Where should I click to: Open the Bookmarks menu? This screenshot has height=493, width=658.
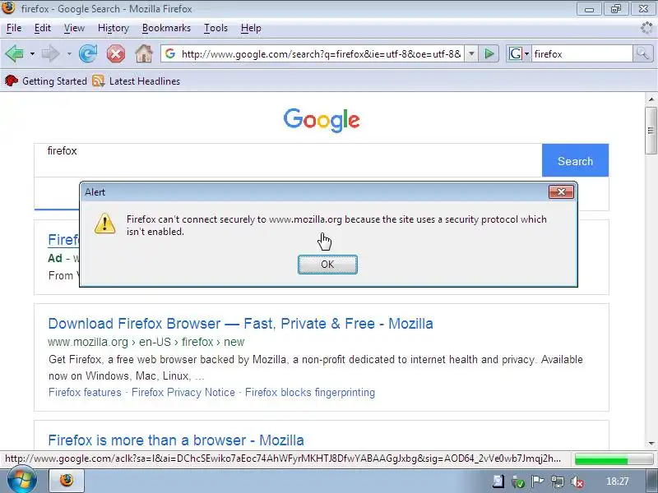166,28
